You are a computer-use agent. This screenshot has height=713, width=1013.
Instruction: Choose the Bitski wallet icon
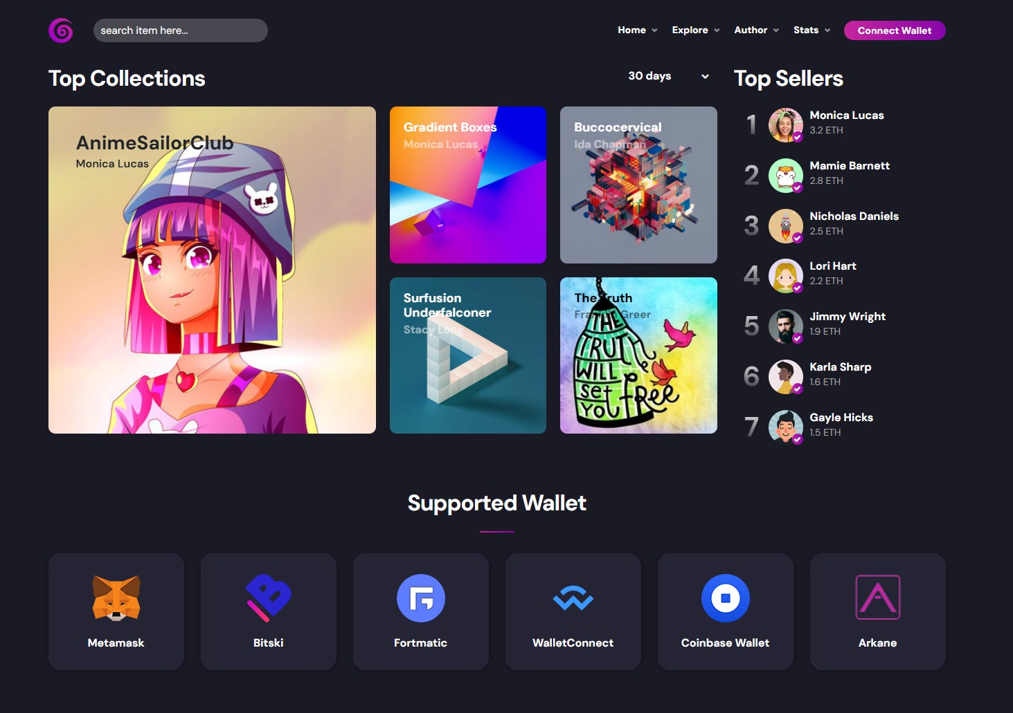point(269,598)
